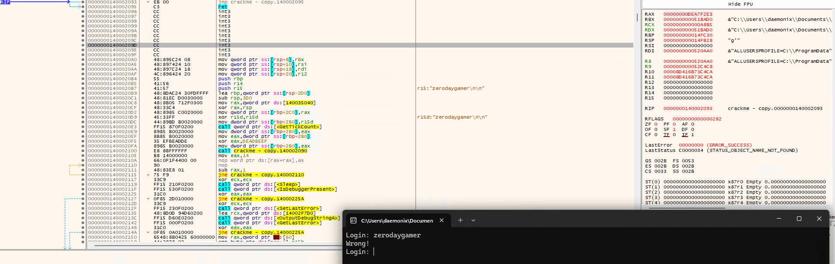Select the r15:"zerodaygamer\n\n" comment
835x264 pixels.
[451, 89]
